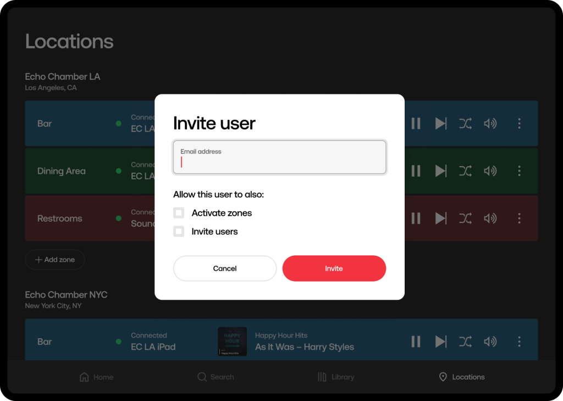Image resolution: width=563 pixels, height=401 pixels.
Task: Click the Invite button
Action: 334,268
